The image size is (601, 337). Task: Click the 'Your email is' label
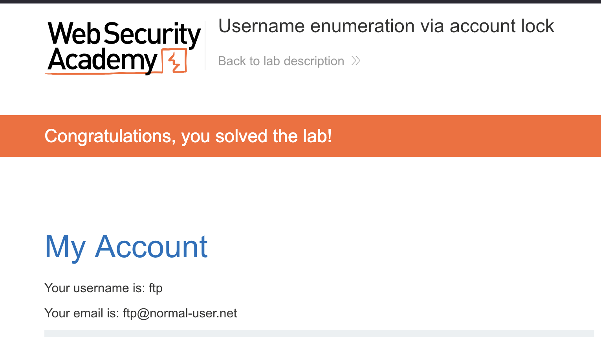coord(81,313)
